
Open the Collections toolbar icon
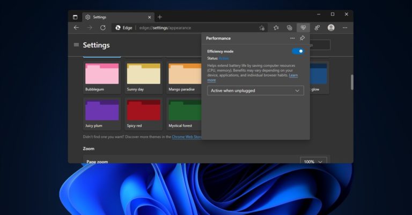coord(290,28)
